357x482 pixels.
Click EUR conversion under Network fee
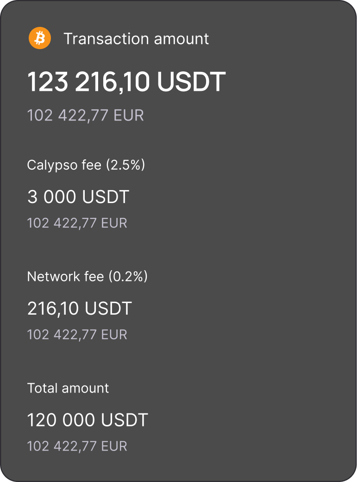click(77, 335)
